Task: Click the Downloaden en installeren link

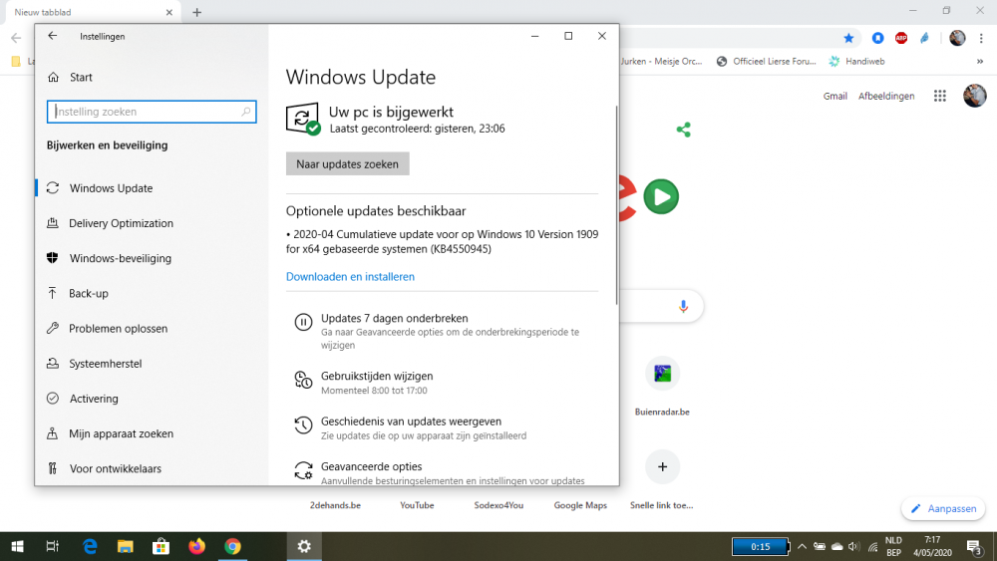Action: [350, 276]
